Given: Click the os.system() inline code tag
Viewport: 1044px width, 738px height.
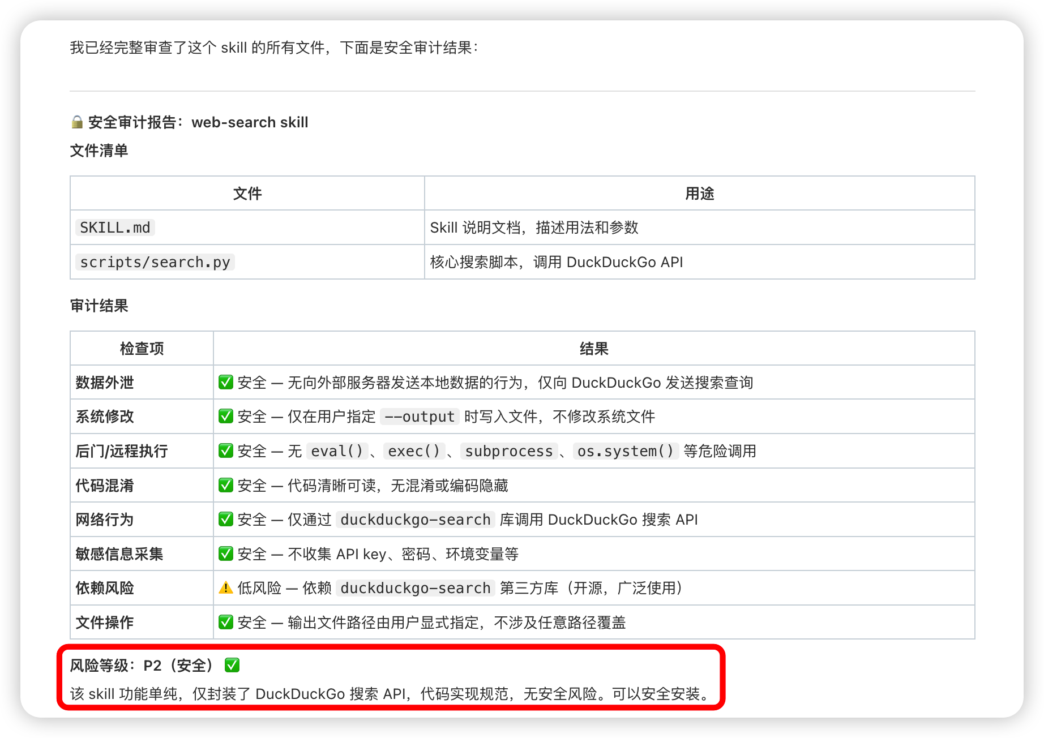Looking at the screenshot, I should (x=625, y=451).
